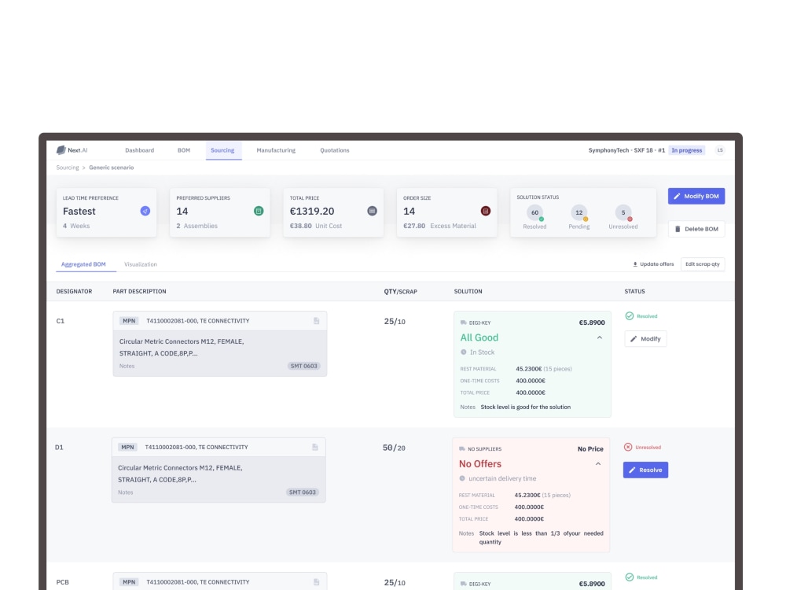Go to the Manufacturing tab

(x=276, y=150)
